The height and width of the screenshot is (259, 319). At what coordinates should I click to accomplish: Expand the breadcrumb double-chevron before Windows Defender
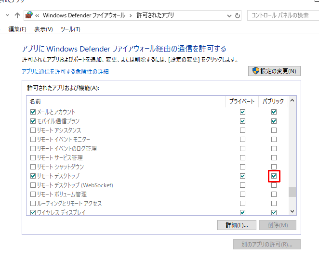(37, 15)
